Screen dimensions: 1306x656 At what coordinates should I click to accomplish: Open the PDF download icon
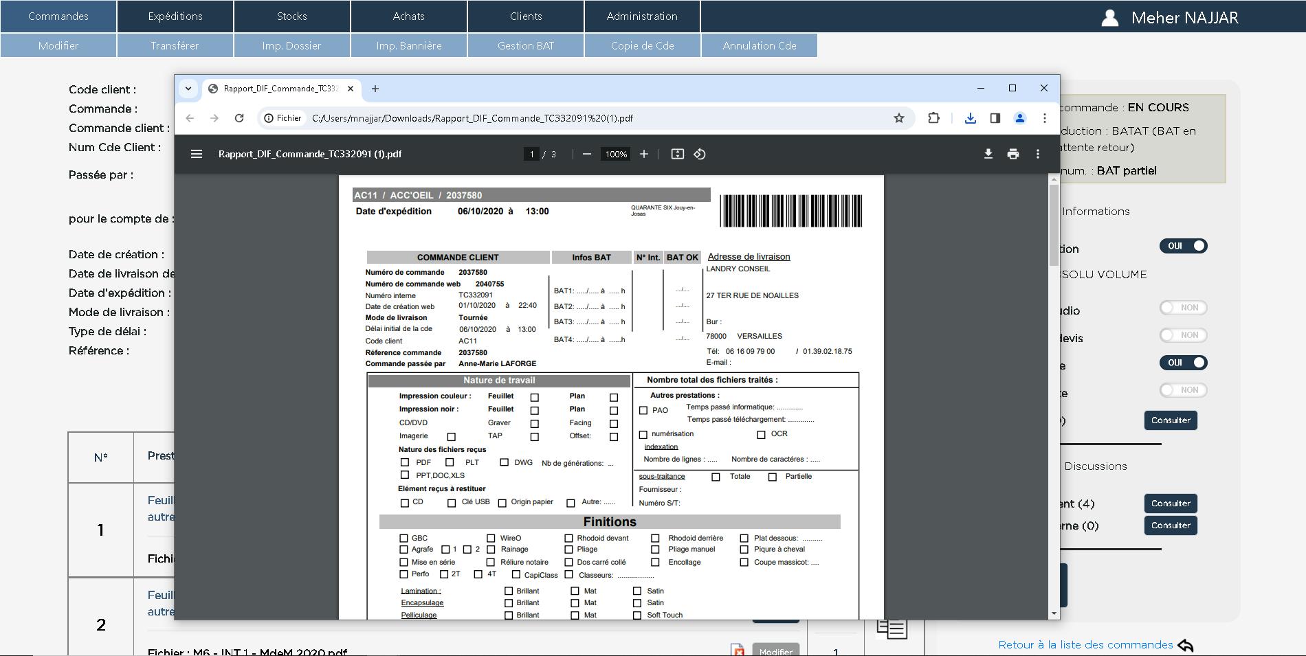988,154
